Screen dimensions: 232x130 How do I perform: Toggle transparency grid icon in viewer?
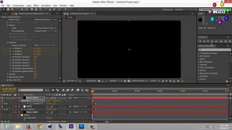pyautogui.click(x=129, y=81)
